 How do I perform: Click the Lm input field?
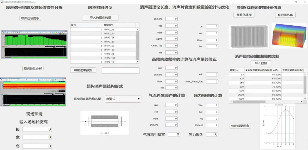[212, 27]
